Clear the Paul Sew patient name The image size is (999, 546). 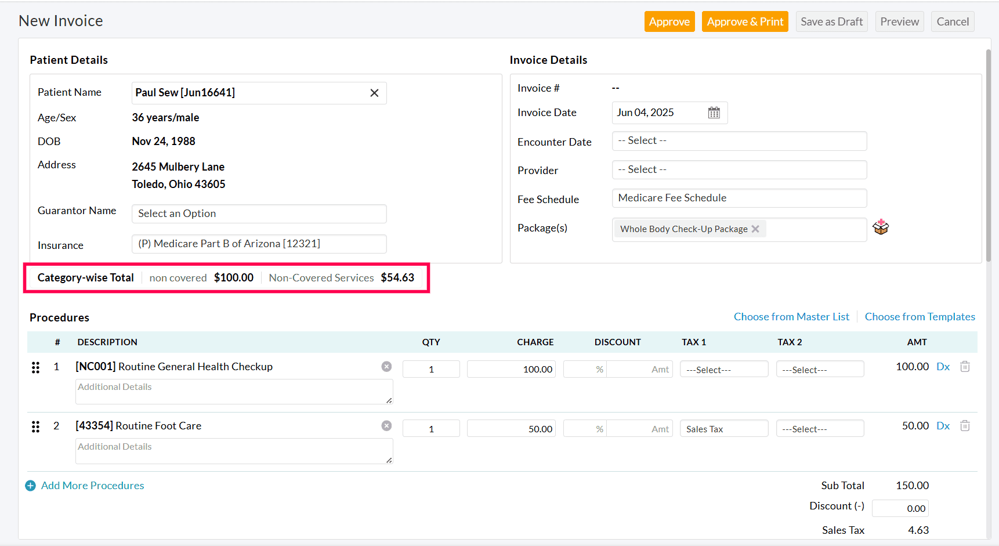coord(374,93)
